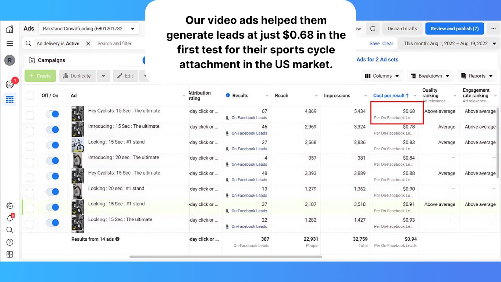The height and width of the screenshot is (282, 501).
Task: Open the account overview gauge icon
Action: [x=10, y=84]
